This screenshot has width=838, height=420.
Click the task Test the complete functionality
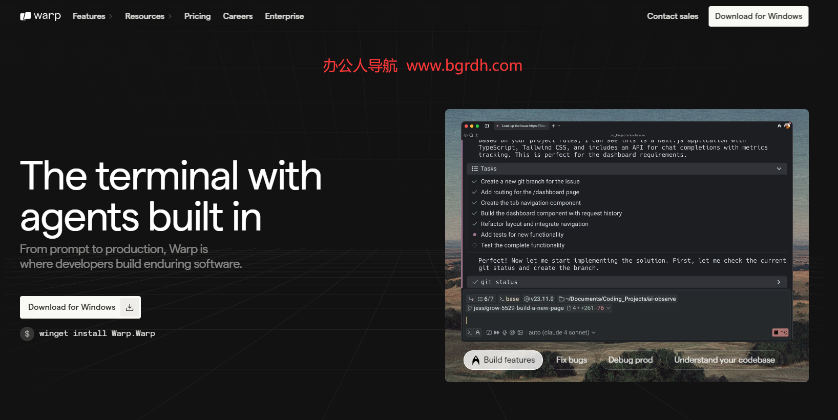click(x=522, y=246)
